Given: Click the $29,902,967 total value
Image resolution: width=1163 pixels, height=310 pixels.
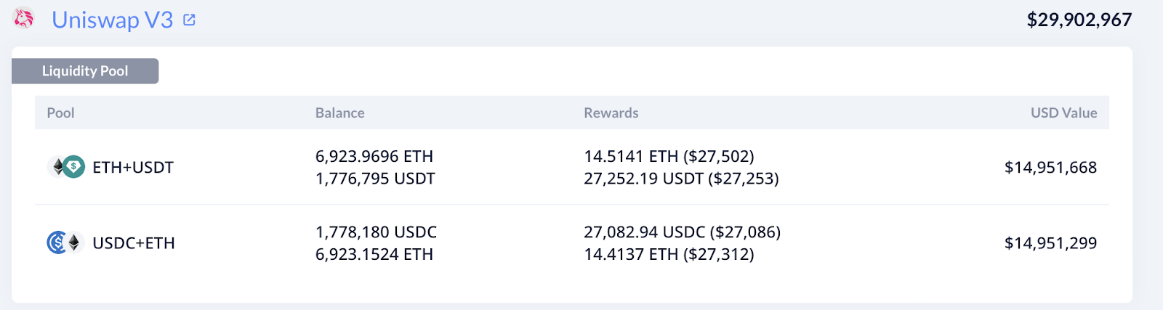Looking at the screenshot, I should coord(1079,20).
